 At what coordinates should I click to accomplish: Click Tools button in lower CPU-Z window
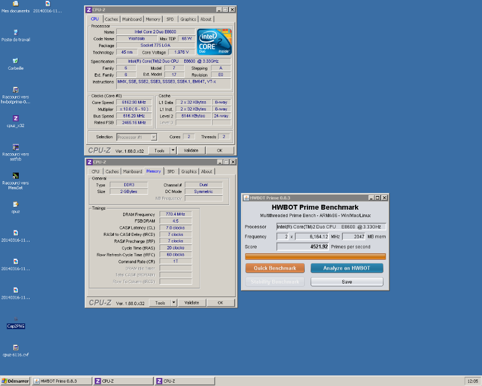[160, 303]
